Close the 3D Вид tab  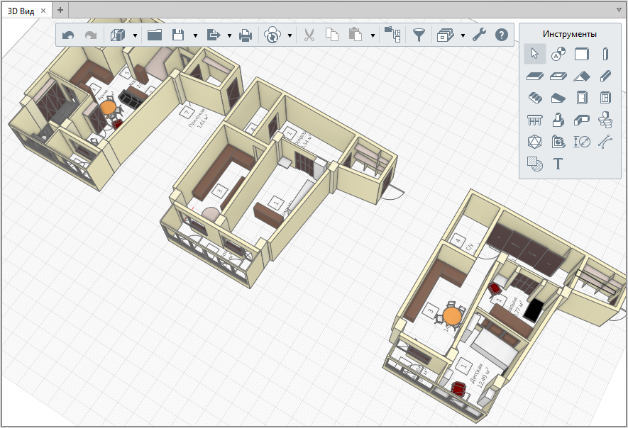43,11
